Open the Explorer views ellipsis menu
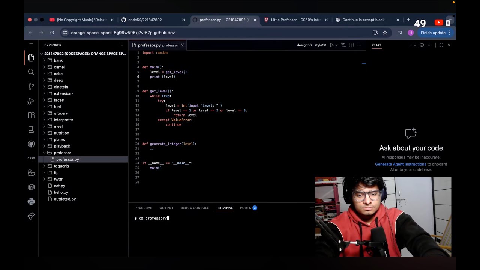This screenshot has height=270, width=480. point(121,45)
